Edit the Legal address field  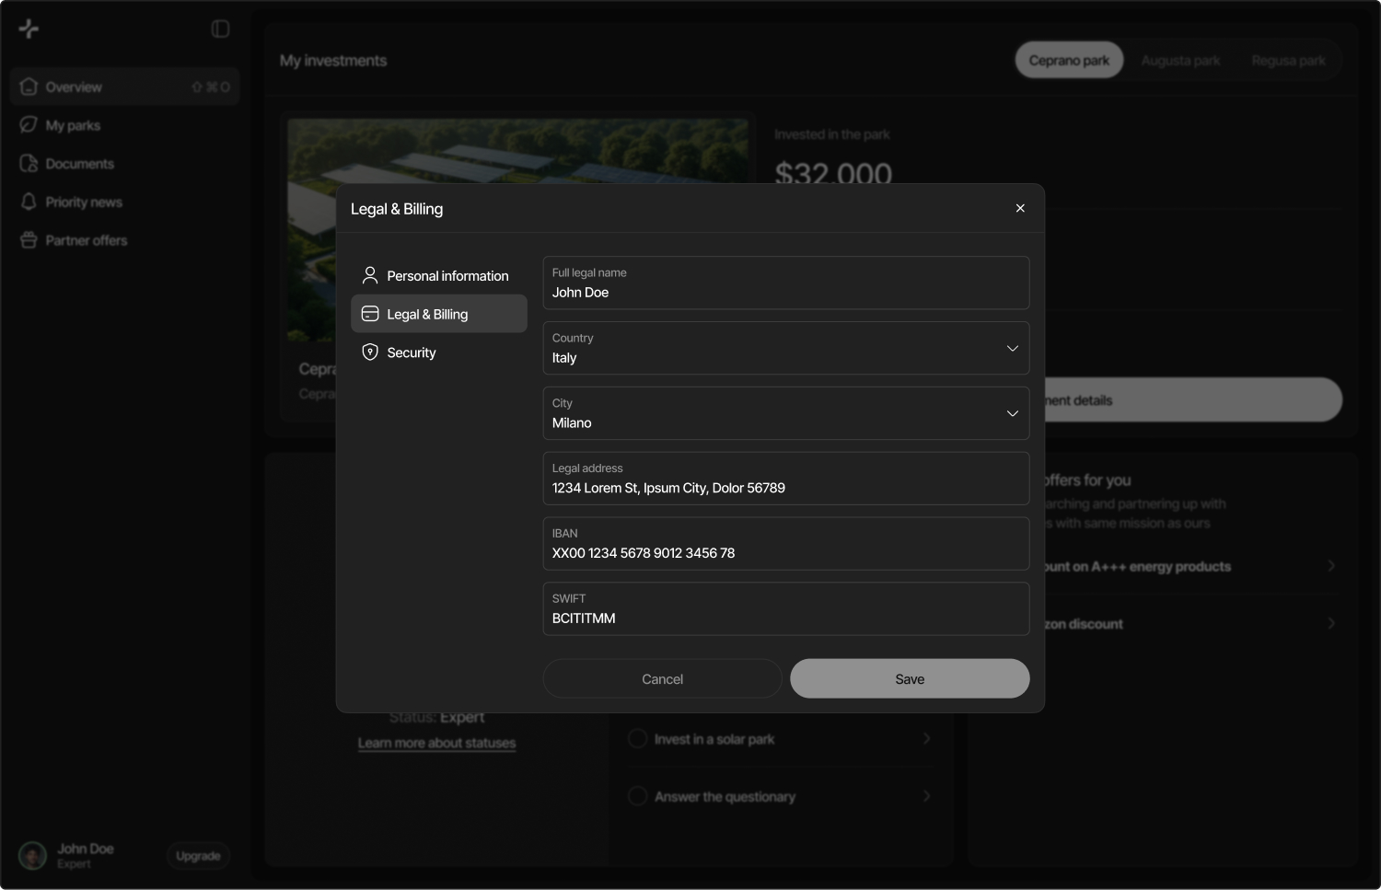pos(786,479)
